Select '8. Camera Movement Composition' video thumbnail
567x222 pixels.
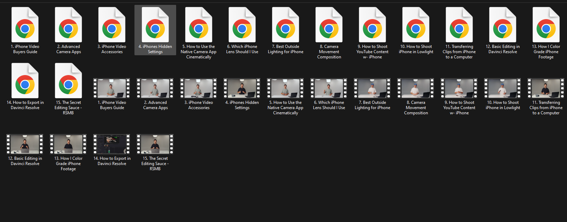click(x=416, y=88)
